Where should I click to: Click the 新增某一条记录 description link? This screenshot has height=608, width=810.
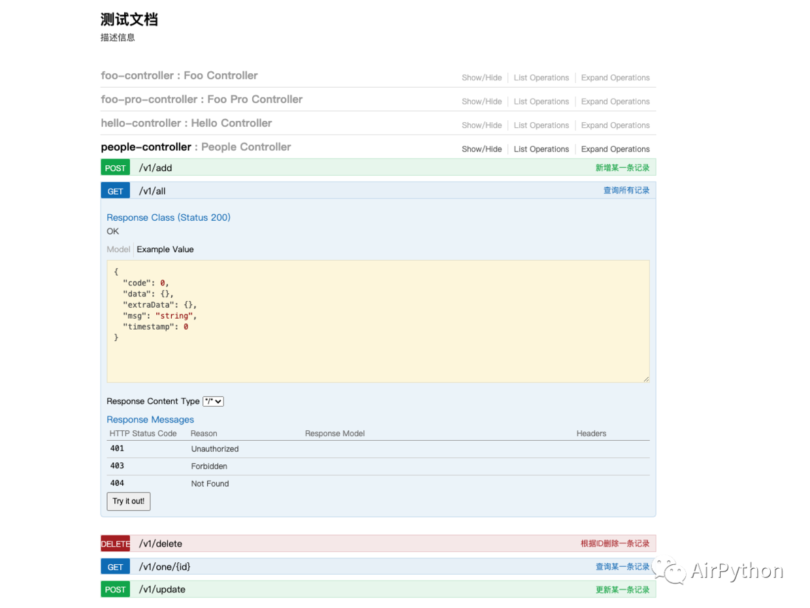(623, 168)
